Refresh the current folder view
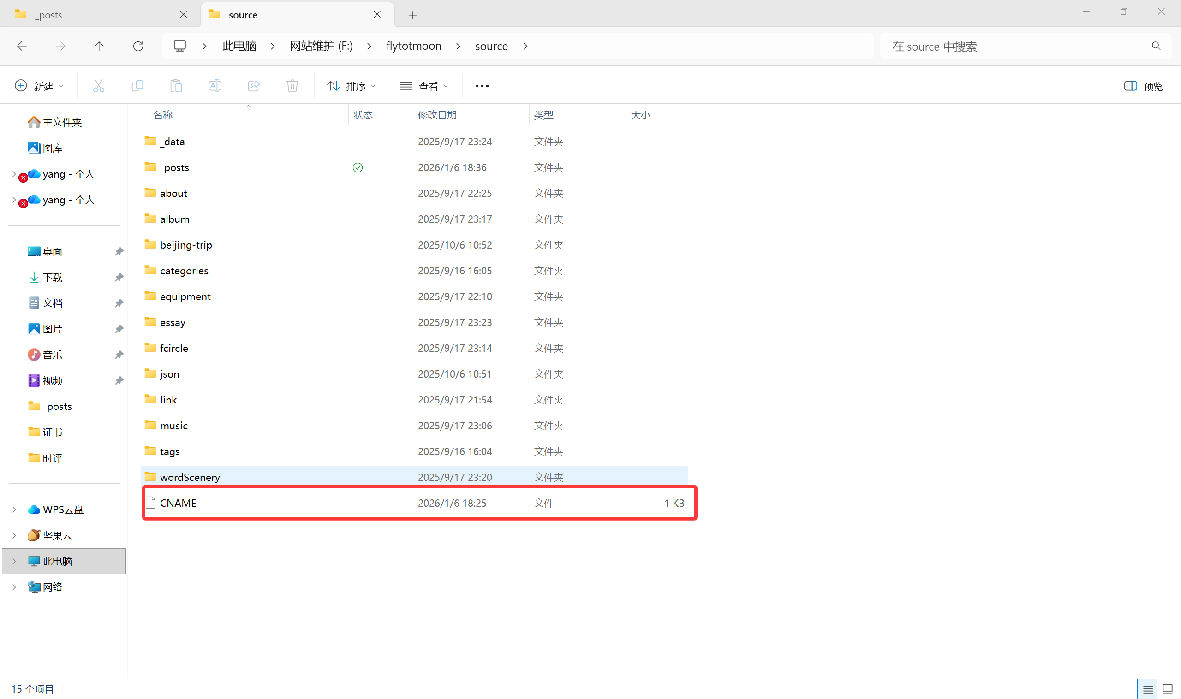The height and width of the screenshot is (699, 1181). point(138,46)
